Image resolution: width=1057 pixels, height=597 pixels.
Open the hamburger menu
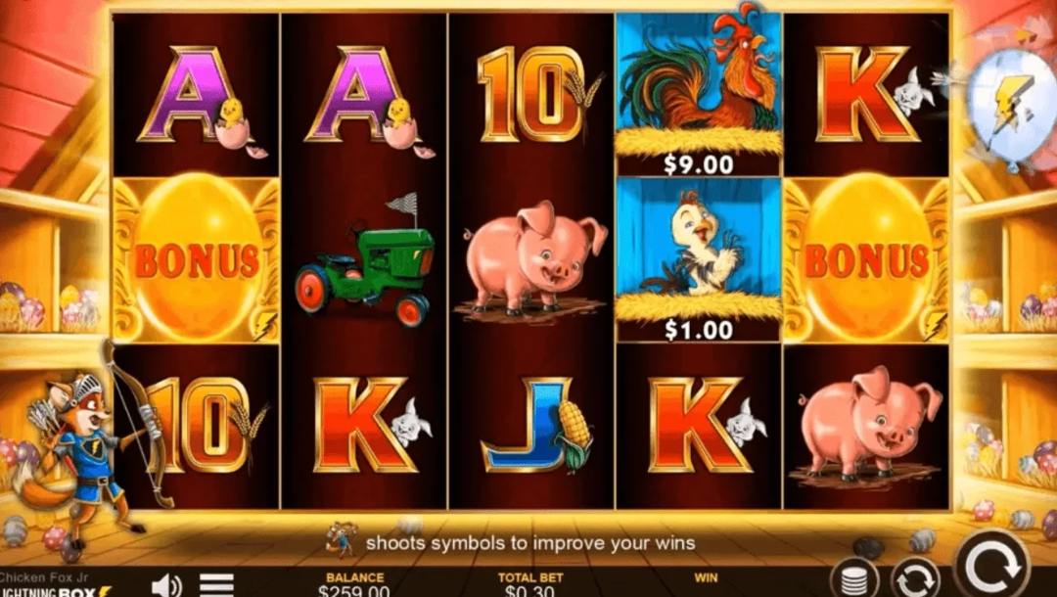(x=217, y=585)
